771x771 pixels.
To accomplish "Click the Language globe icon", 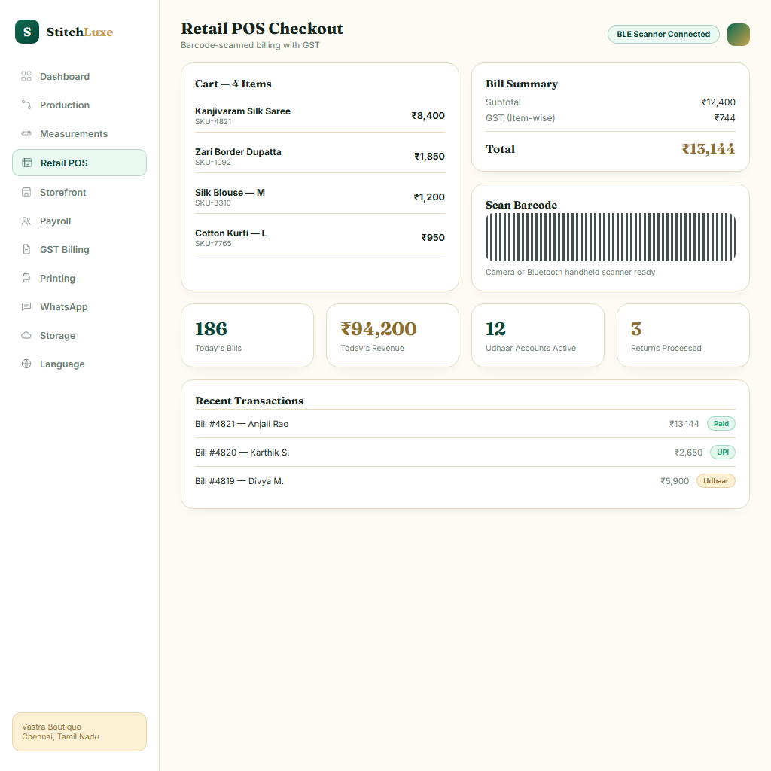I will point(26,364).
